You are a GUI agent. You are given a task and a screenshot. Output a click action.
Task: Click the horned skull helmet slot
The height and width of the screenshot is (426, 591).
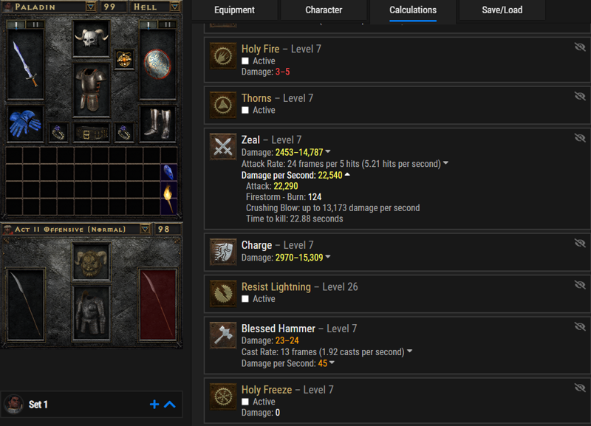pyautogui.click(x=91, y=38)
